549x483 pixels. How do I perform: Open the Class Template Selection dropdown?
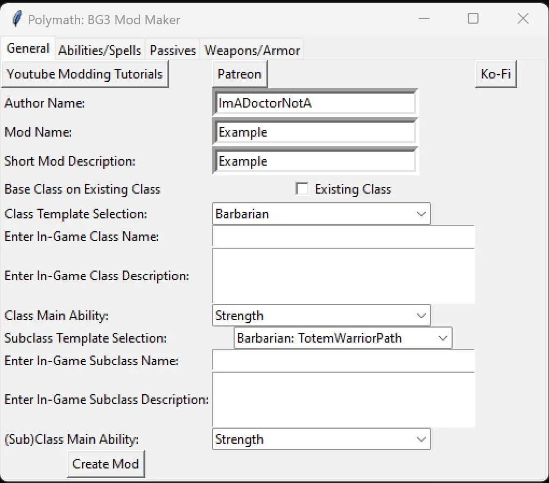(x=321, y=214)
